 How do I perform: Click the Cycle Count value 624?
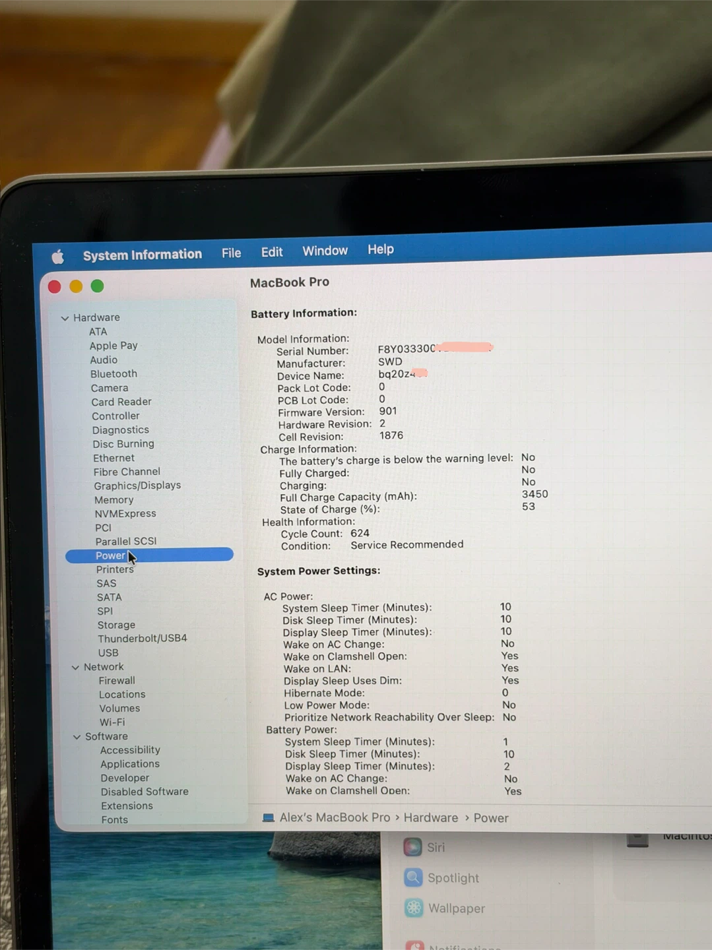360,533
